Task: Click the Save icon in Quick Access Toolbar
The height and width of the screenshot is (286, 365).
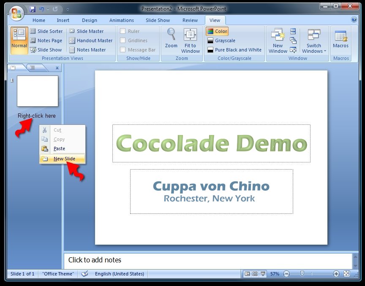Action: click(x=33, y=8)
